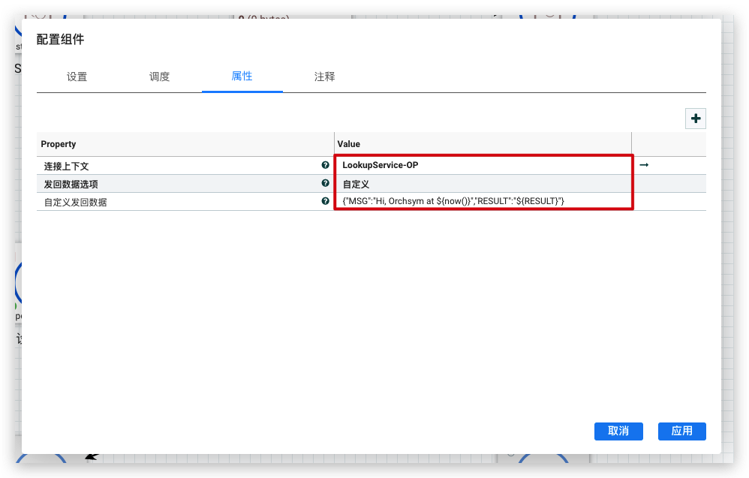Open the 设置 tab
The width and height of the screenshot is (749, 478).
[x=77, y=77]
